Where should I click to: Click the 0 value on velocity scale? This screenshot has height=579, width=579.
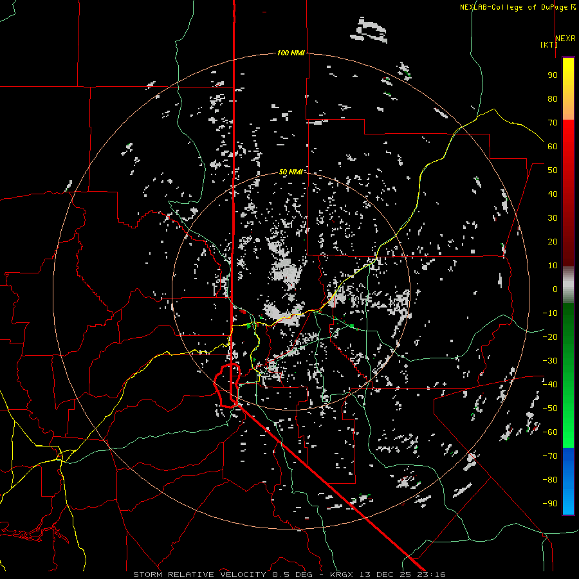pyautogui.click(x=555, y=289)
